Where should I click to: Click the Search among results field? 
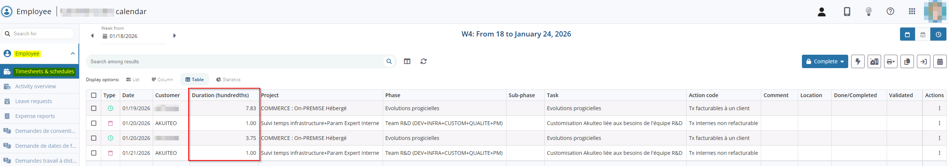click(x=235, y=61)
